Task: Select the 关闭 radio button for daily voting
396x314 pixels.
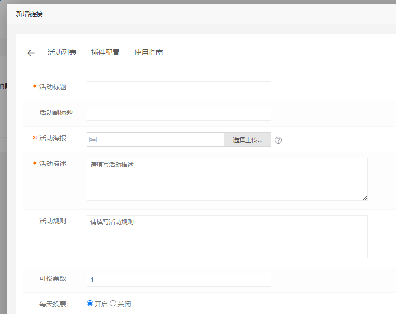Action: 113,304
